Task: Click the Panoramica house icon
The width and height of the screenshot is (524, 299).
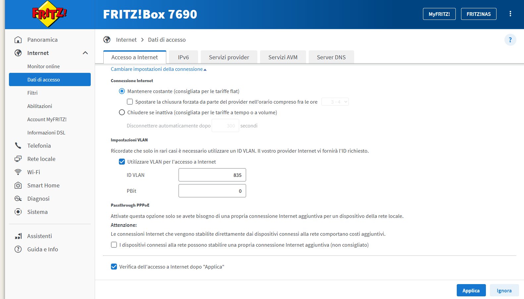Action: pyautogui.click(x=18, y=40)
